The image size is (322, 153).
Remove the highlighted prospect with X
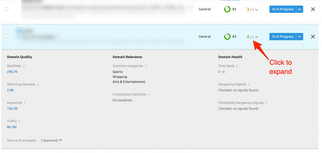(x=313, y=37)
